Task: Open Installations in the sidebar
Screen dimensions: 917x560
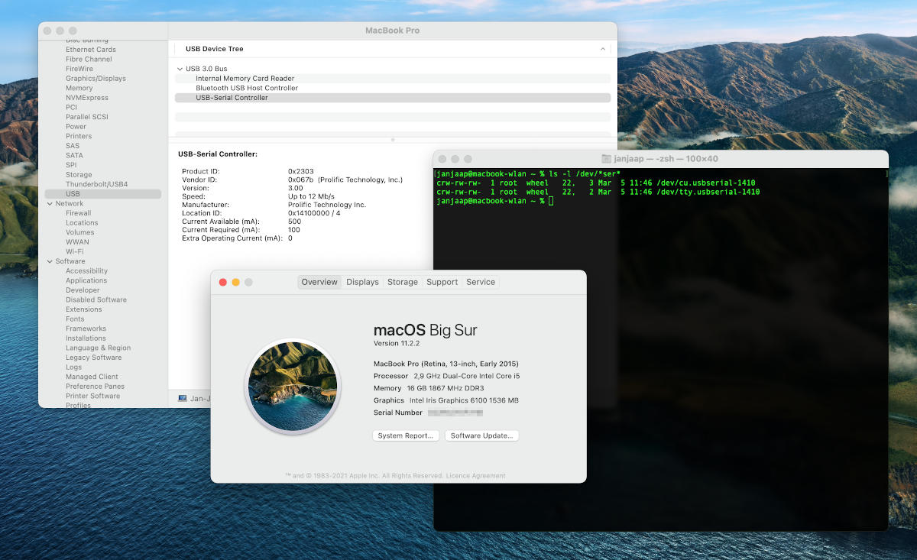Action: tap(86, 338)
